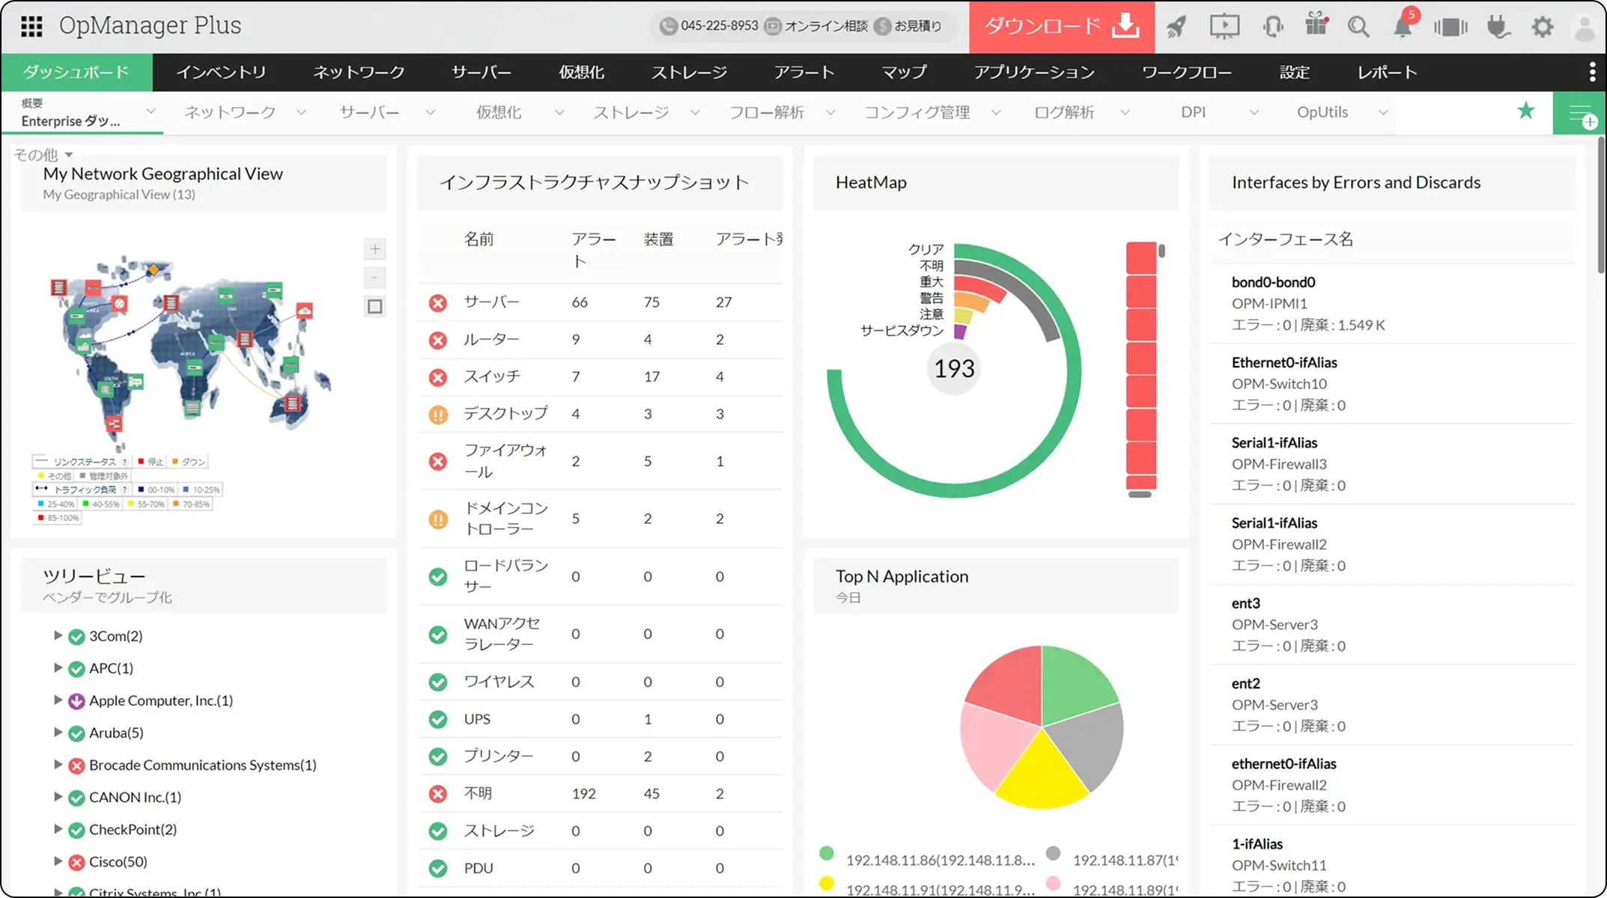Expand the Cisco(50) tree node
The width and height of the screenshot is (1607, 898).
click(x=58, y=861)
